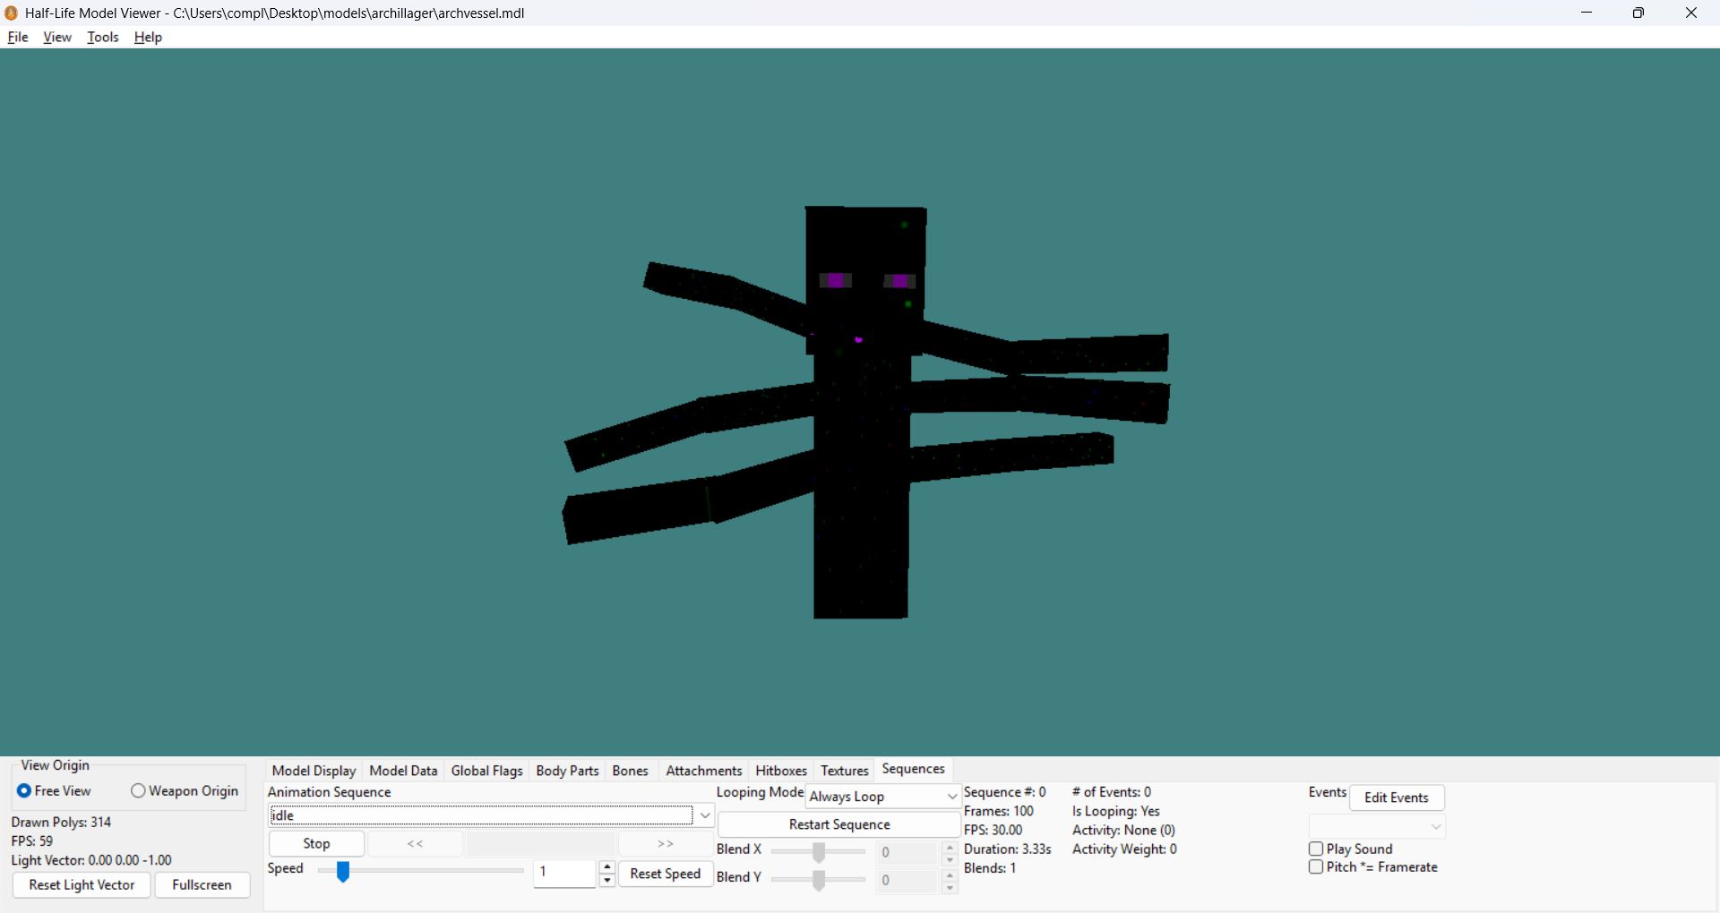Click the Blend Y slider
This screenshot has width=1720, height=913.
tap(819, 880)
